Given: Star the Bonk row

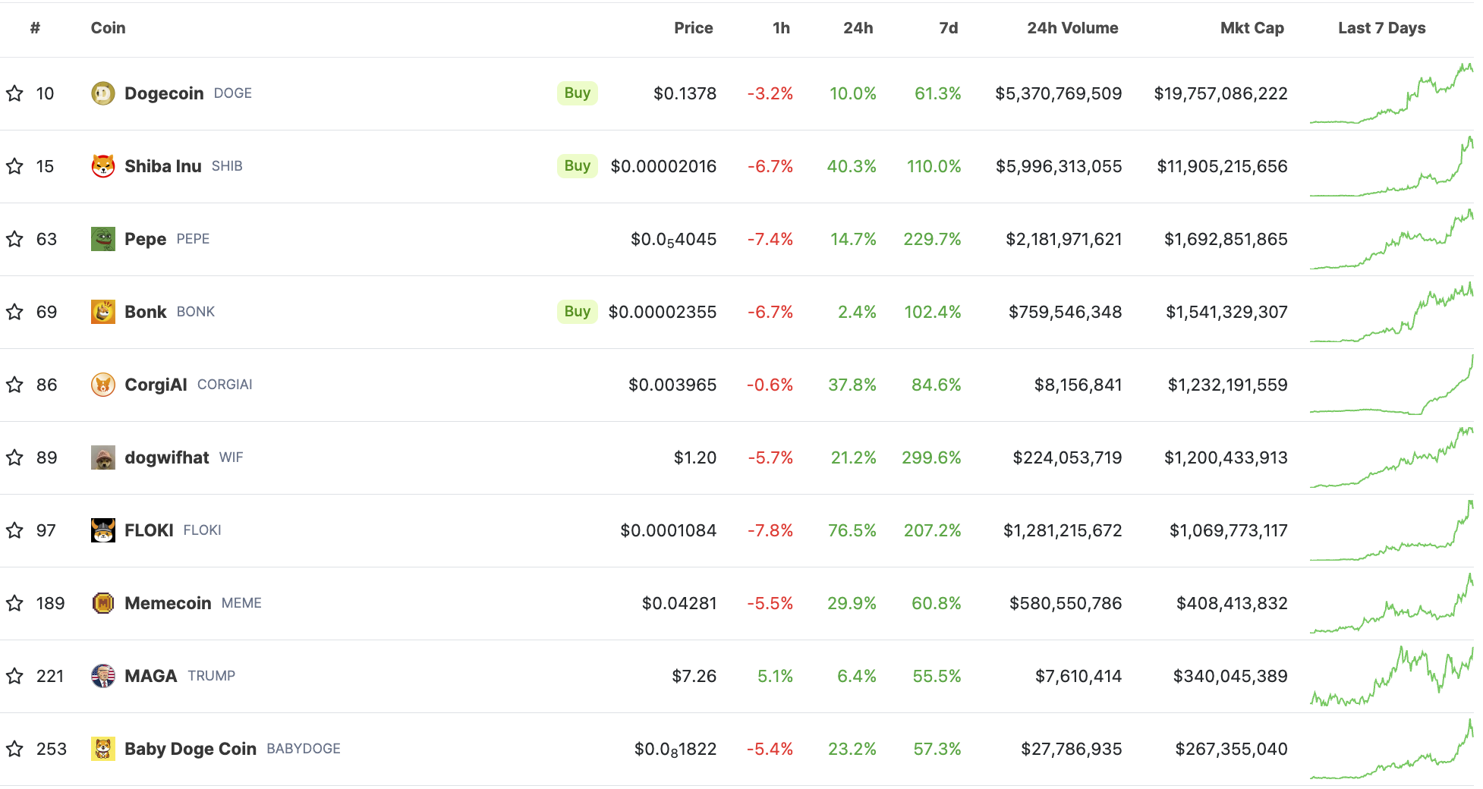Looking at the screenshot, I should click(x=14, y=312).
